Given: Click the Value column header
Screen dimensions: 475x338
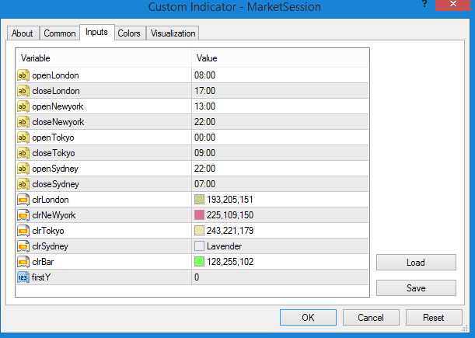Looking at the screenshot, I should click(280, 58).
